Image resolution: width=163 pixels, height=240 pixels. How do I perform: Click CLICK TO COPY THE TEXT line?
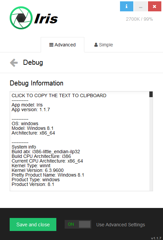coord(59,95)
